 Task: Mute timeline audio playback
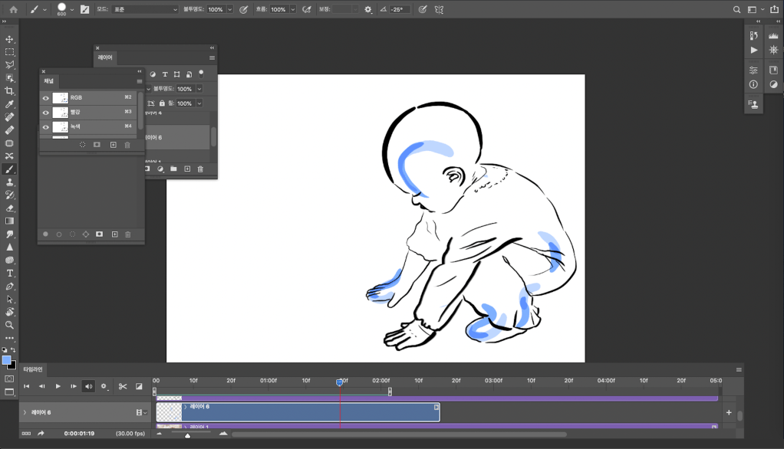click(88, 387)
